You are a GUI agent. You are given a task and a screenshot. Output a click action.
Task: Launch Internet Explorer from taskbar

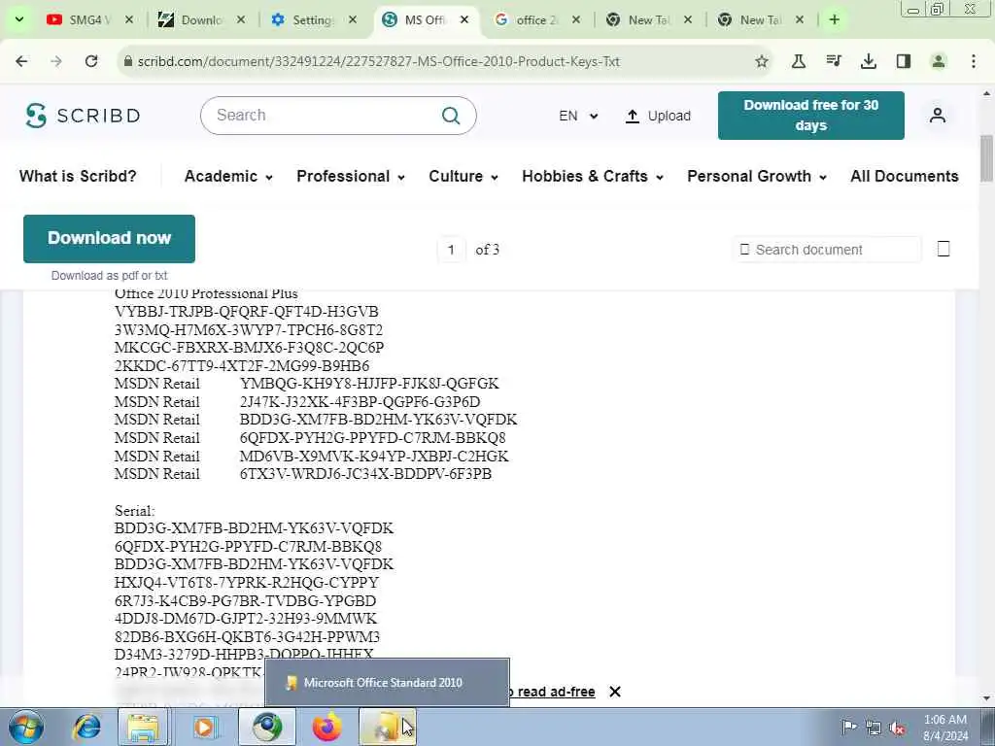tap(86, 727)
